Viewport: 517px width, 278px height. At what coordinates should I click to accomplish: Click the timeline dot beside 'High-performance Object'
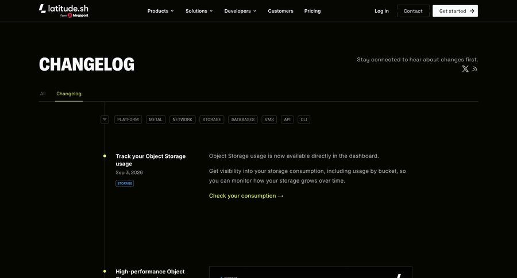[105, 272]
